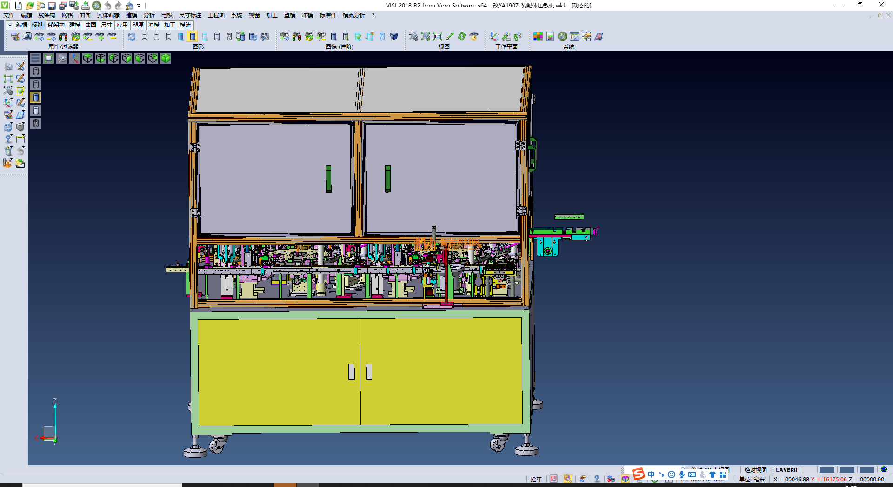Click the 单位: 毫米 units label
The image size is (893, 487).
752,479
